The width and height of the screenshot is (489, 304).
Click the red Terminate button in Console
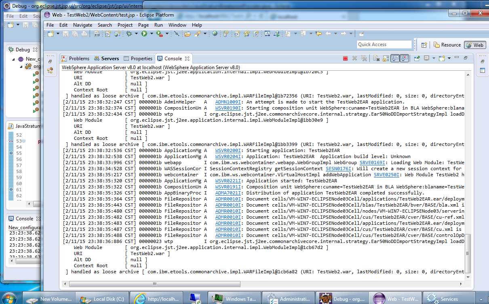(345, 59)
